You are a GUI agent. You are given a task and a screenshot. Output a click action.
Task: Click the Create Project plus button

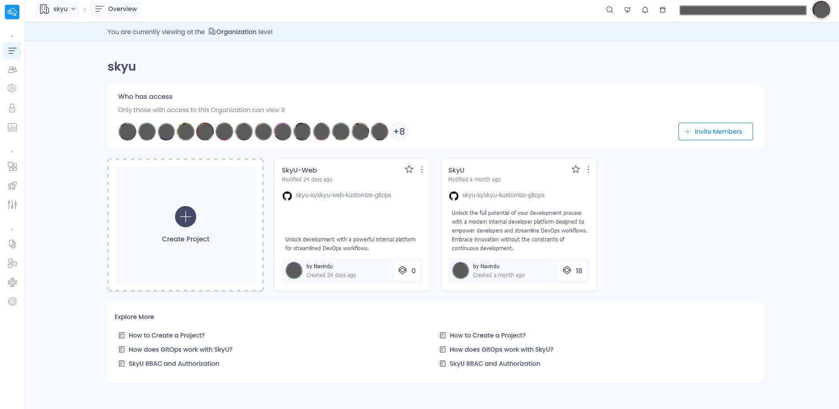click(186, 217)
